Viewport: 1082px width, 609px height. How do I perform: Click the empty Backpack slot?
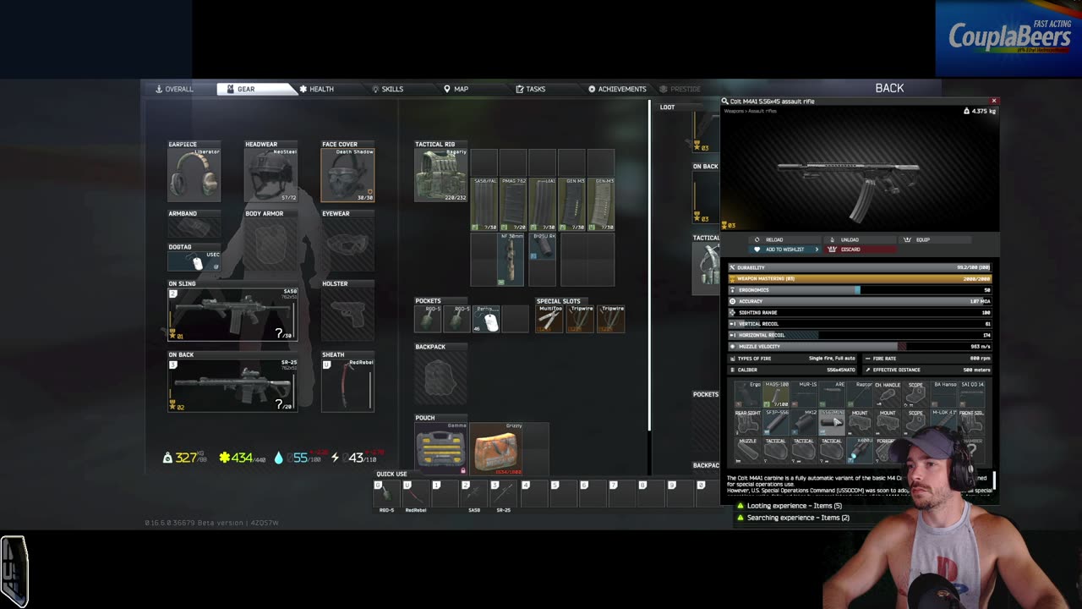[x=440, y=377]
